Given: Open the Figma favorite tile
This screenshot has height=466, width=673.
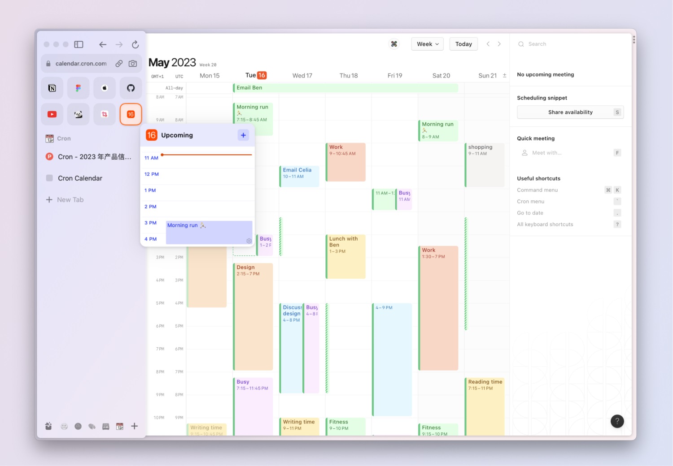Looking at the screenshot, I should click(x=79, y=88).
